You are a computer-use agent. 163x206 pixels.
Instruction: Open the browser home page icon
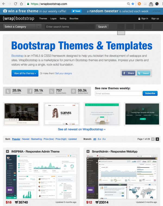(x=21, y=4)
